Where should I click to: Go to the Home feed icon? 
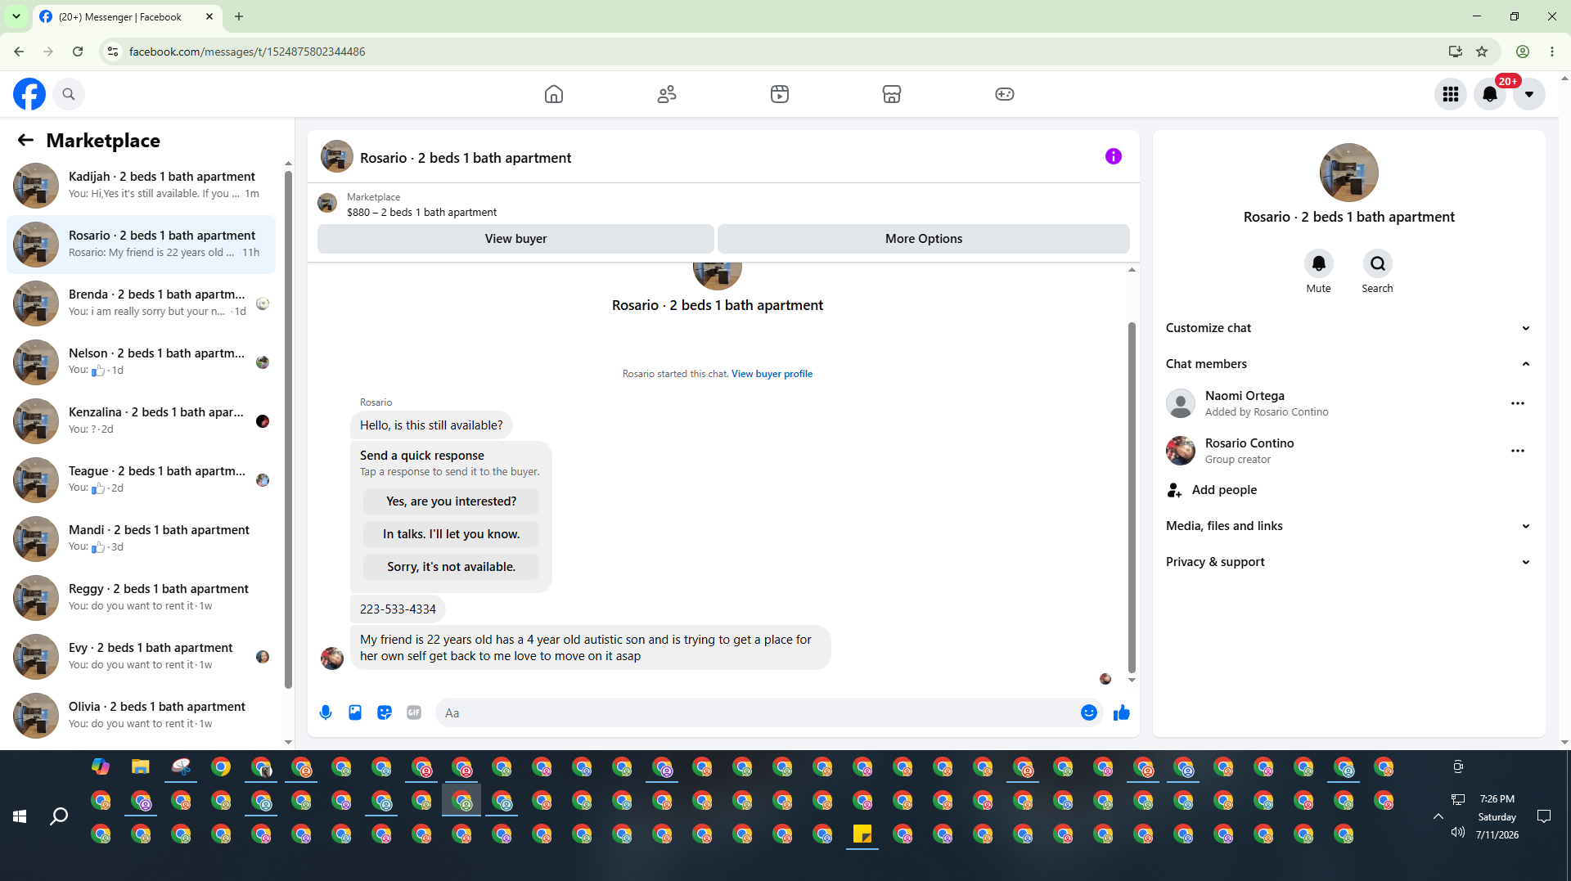coord(554,94)
